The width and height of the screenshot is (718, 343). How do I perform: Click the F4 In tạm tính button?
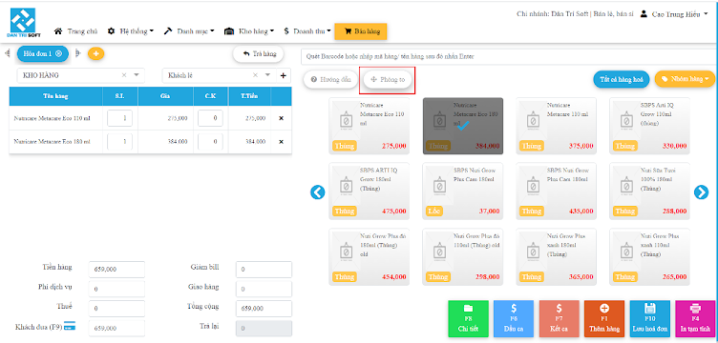(x=695, y=319)
